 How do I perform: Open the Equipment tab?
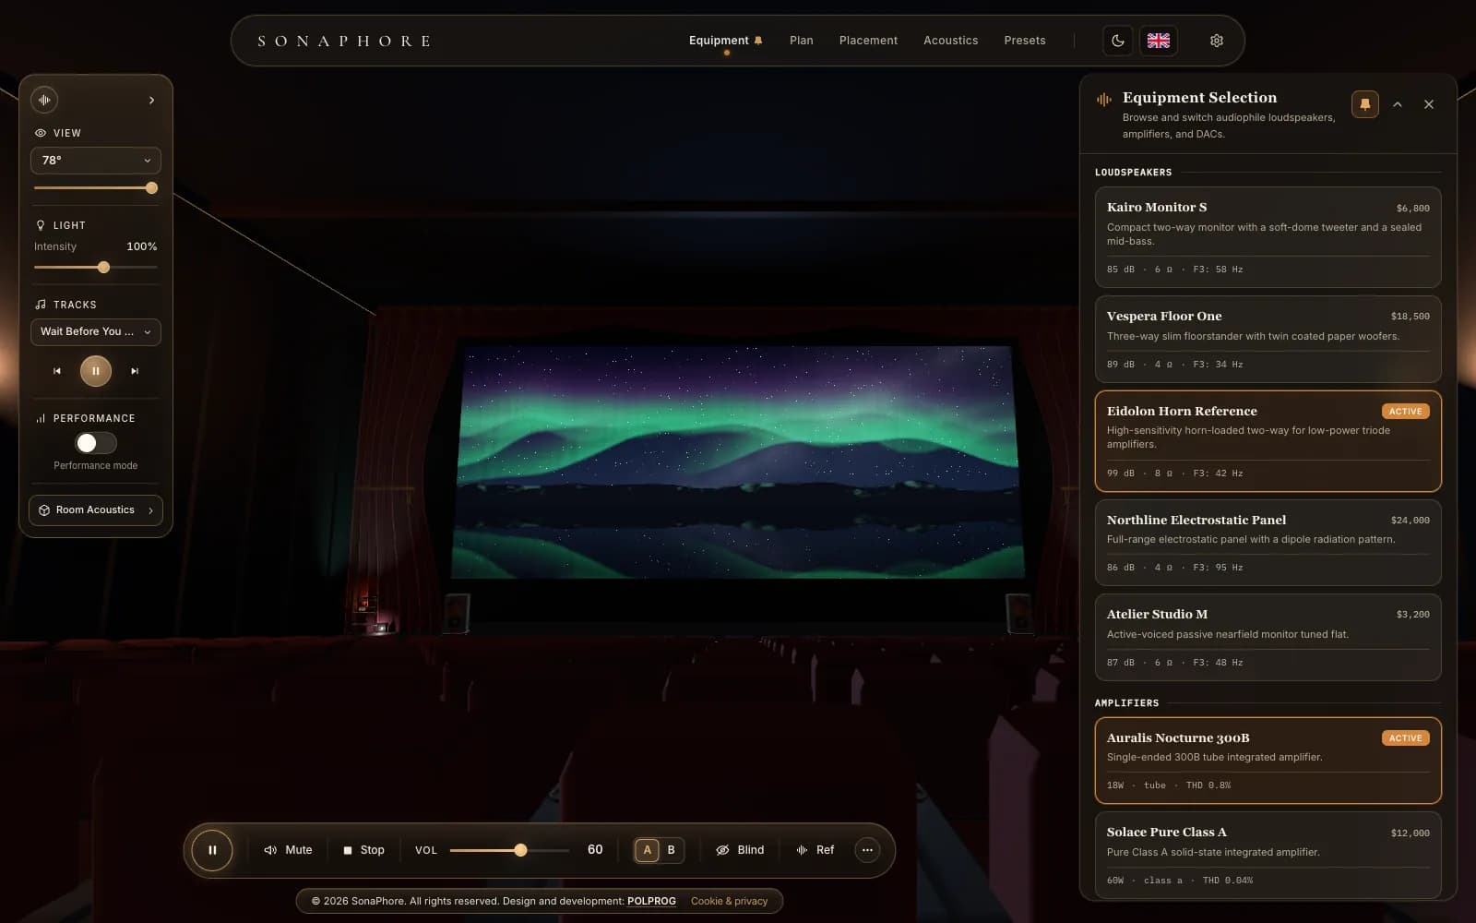point(726,41)
